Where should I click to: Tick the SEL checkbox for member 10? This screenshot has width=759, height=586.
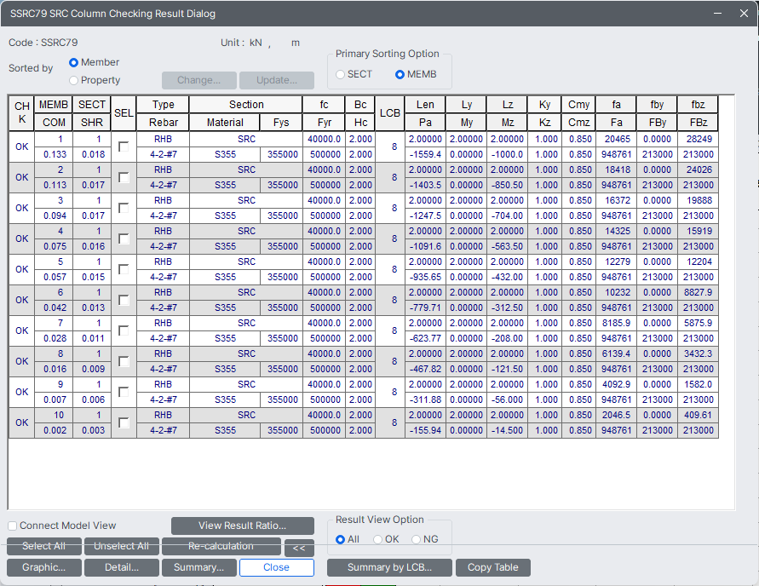pos(124,422)
